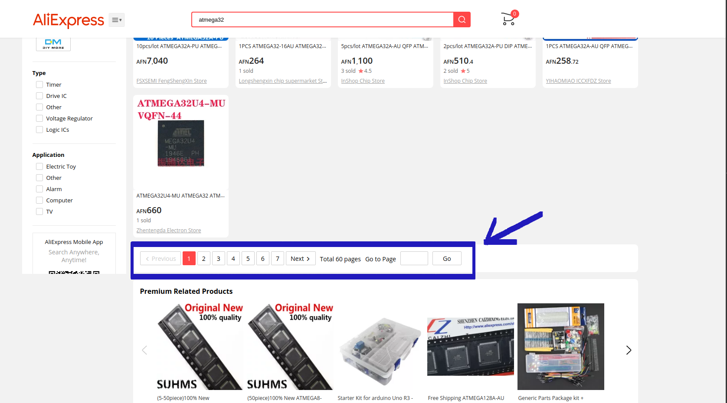The height and width of the screenshot is (403, 727).
Task: Check the Electric Toy application
Action: coord(39,166)
